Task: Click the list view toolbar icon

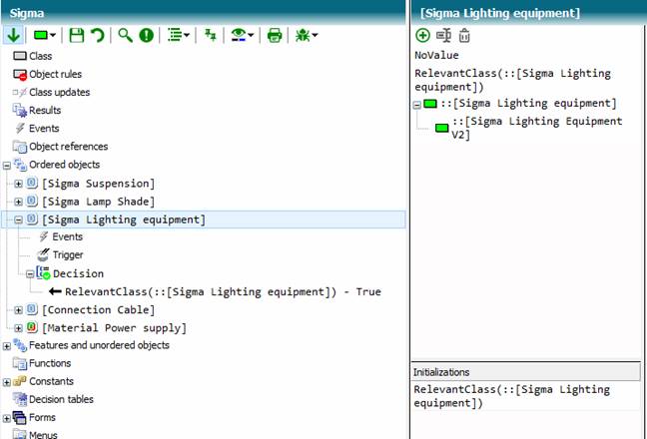Action: tap(175, 35)
